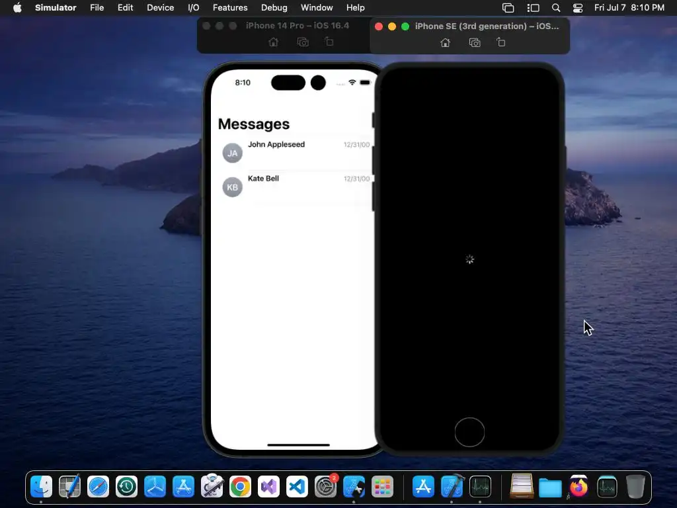Open the Window menu
The width and height of the screenshot is (677, 508).
click(x=317, y=8)
